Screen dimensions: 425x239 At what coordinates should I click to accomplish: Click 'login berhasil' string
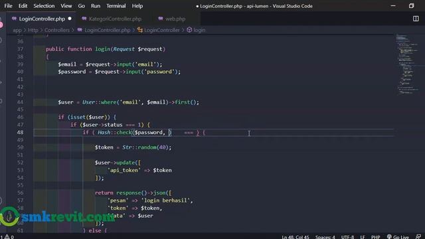165,200
